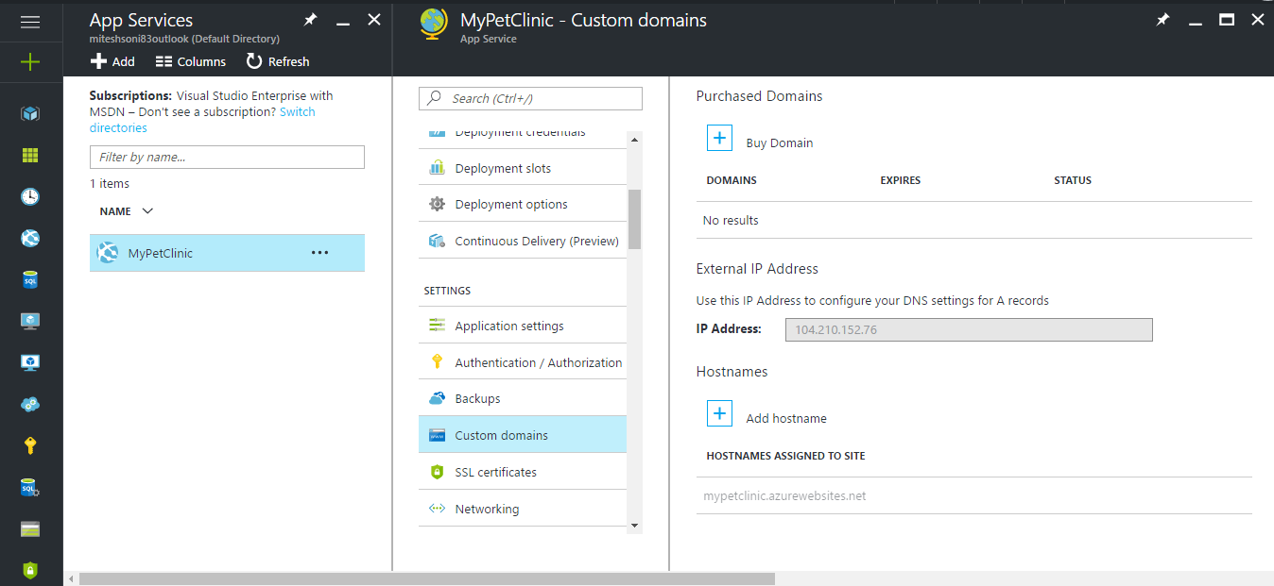Screen dimensions: 1274x586
Task: Open the ellipsis menu for MyPetClinic row
Action: pyautogui.click(x=320, y=253)
